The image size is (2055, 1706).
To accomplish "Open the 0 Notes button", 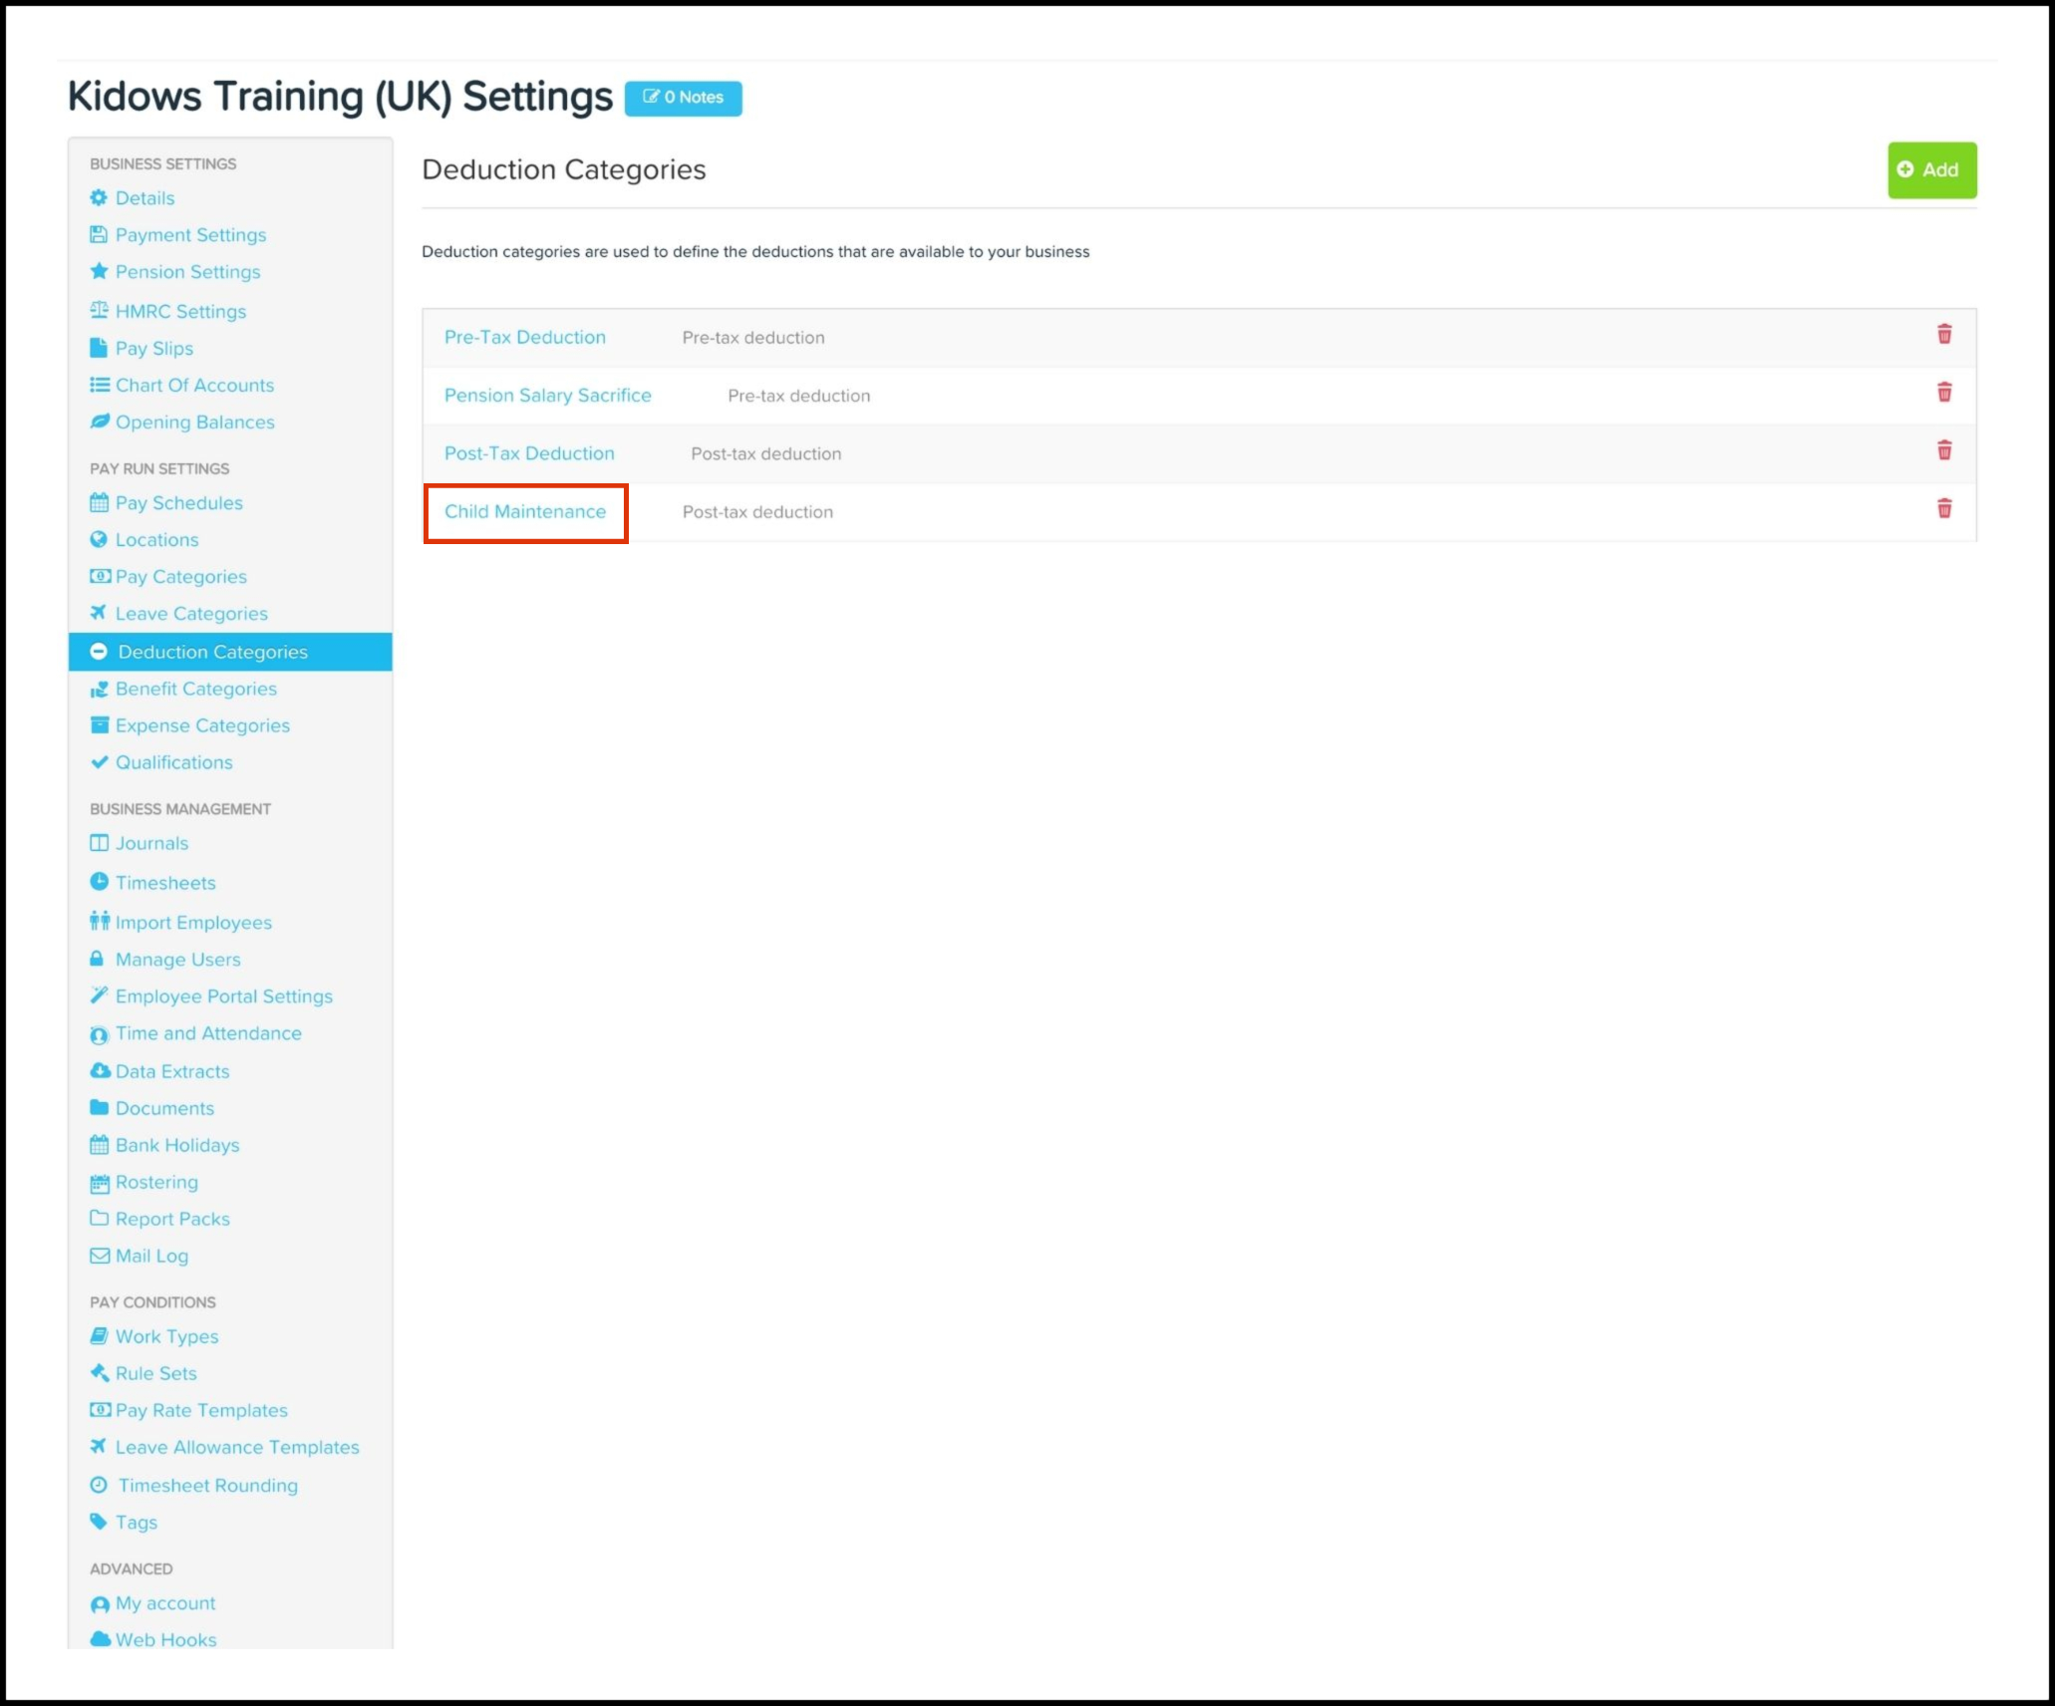I will tap(683, 98).
